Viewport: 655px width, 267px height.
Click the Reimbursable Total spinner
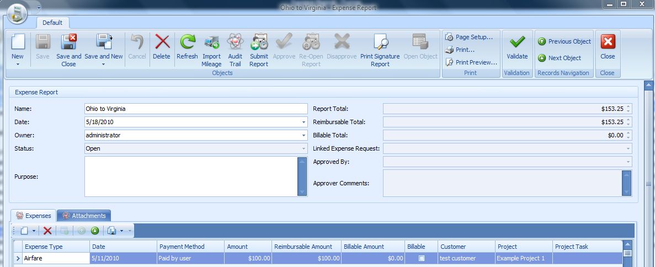pos(629,122)
